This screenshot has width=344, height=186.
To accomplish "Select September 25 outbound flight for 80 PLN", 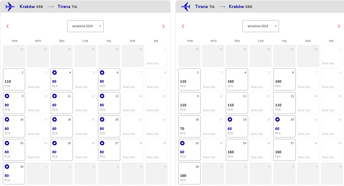I will (x=62, y=150).
